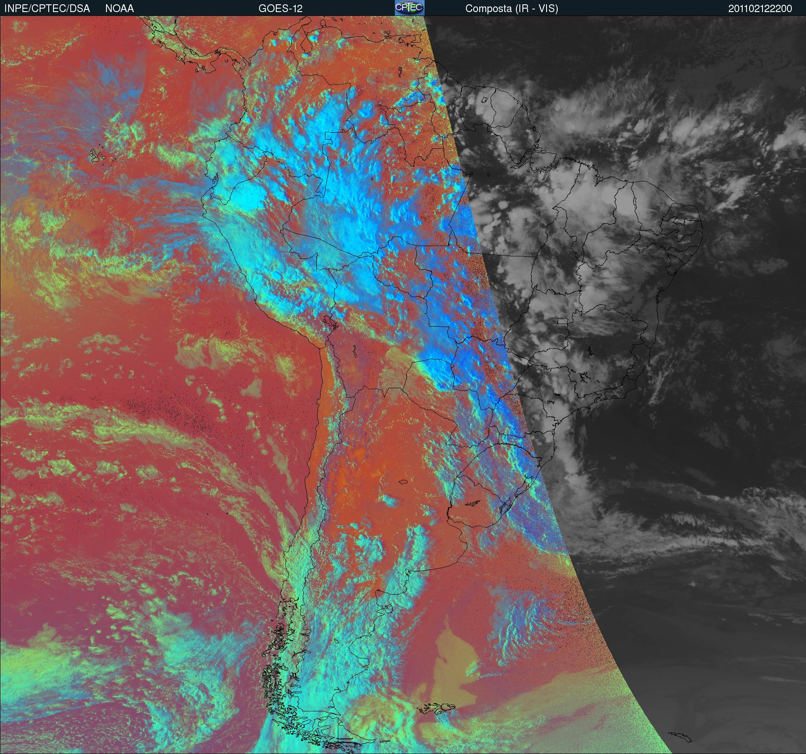
Task: Click the 201102122200 timestamp
Action: (x=760, y=9)
